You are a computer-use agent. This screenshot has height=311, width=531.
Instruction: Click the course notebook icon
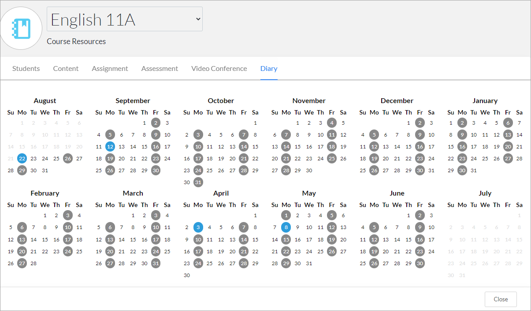tap(21, 28)
